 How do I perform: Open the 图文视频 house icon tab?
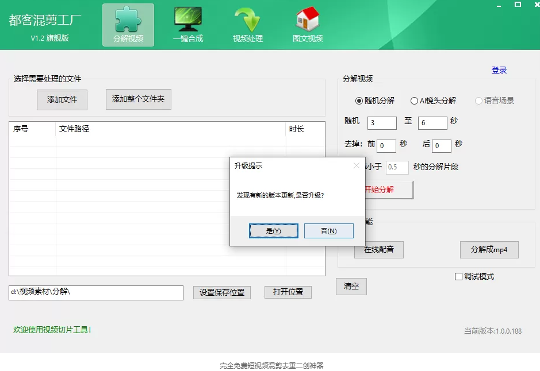click(x=308, y=25)
